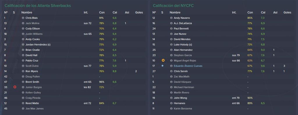Click info icon next to Hernanes

pyautogui.click(x=171, y=103)
